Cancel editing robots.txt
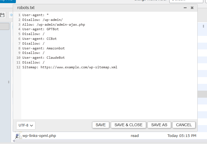Image resolution: width=207 pixels, height=144 pixels. click(x=184, y=125)
